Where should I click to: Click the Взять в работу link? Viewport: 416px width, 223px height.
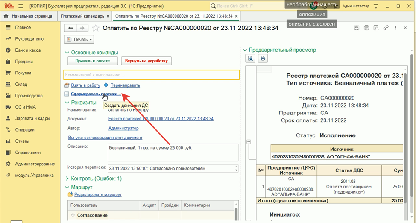tap(85, 85)
